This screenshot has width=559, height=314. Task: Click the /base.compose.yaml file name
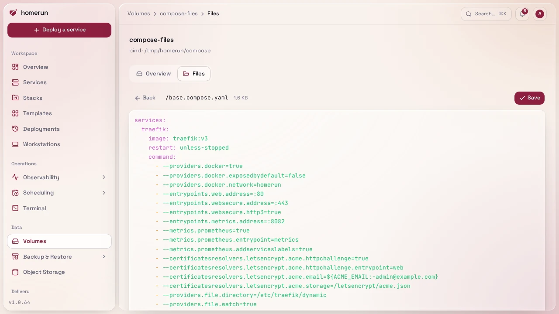[197, 98]
